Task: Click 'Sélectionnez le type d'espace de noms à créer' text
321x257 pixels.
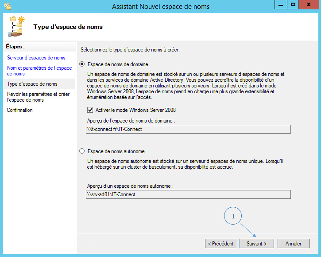Action: tap(130, 50)
